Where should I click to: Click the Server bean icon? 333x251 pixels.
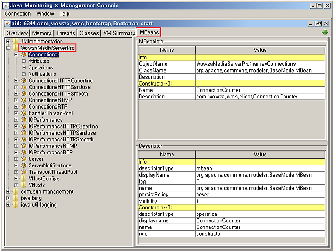(24, 159)
